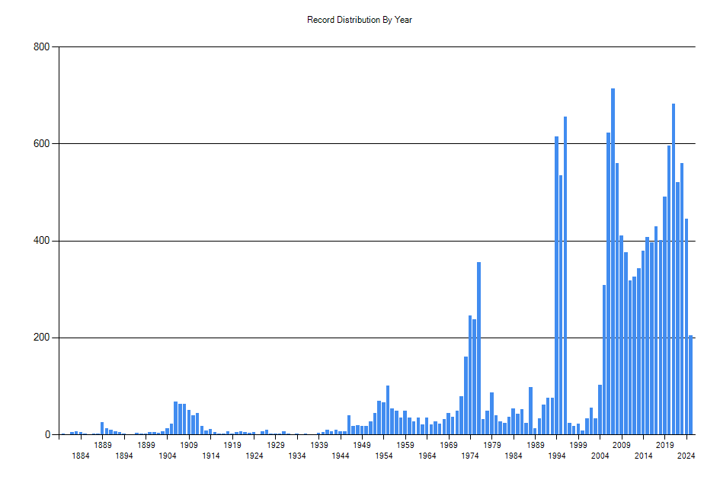Select the x-axis year label 1974

pos(470,456)
